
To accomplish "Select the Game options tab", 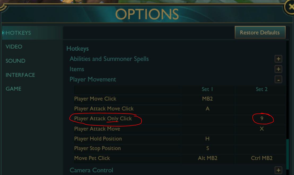I will [14, 89].
